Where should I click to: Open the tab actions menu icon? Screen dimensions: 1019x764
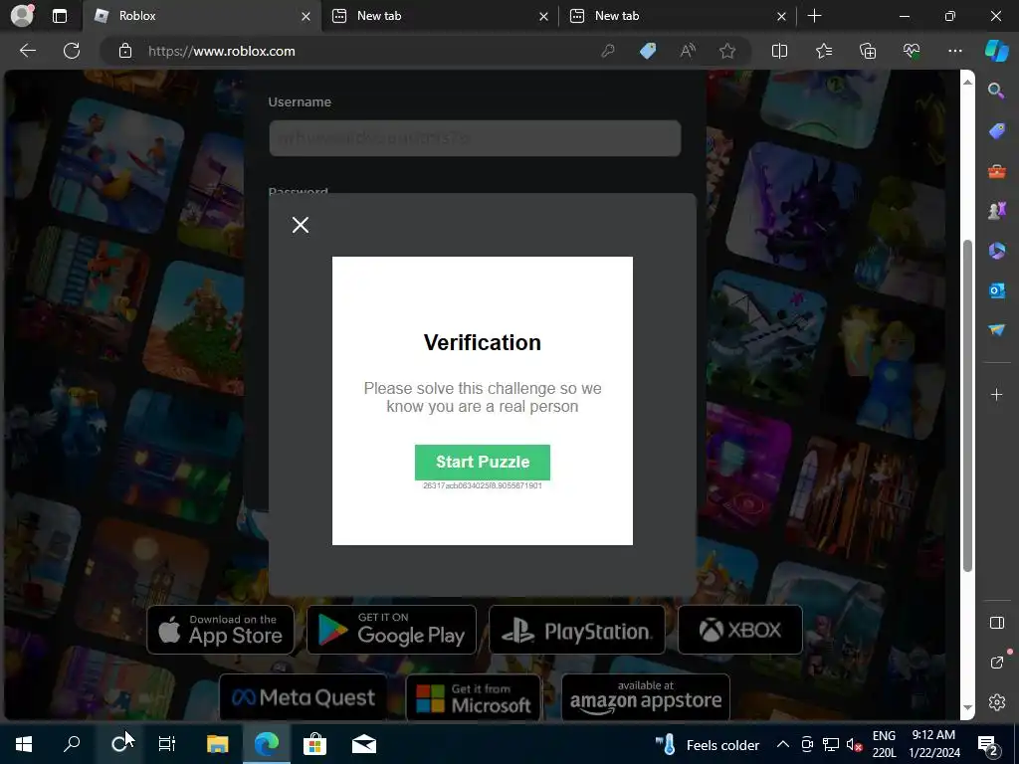pos(60,16)
